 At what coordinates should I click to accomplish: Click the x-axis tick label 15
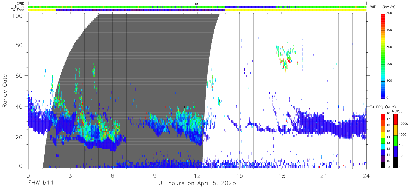(240, 176)
